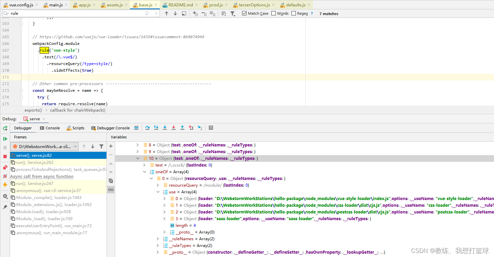Toggle Show Watches glasses icon

111,190
